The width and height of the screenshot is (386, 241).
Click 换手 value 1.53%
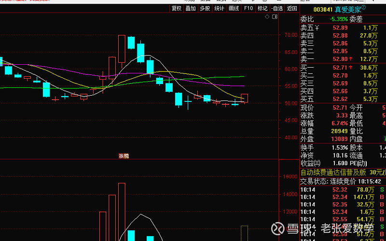tap(340, 148)
